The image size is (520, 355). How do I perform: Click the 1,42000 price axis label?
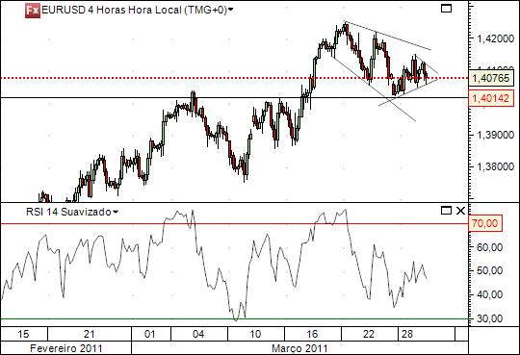[495, 38]
